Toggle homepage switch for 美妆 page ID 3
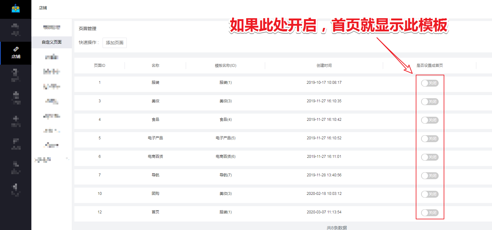492x230 pixels. pos(430,102)
